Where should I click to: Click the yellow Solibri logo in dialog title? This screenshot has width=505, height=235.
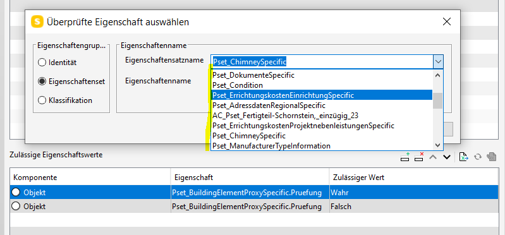click(37, 22)
